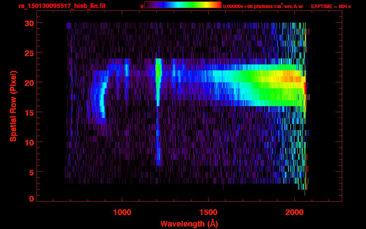Click the rainbow color scale bar
Screen dimensions: 366x229
click(x=183, y=5)
